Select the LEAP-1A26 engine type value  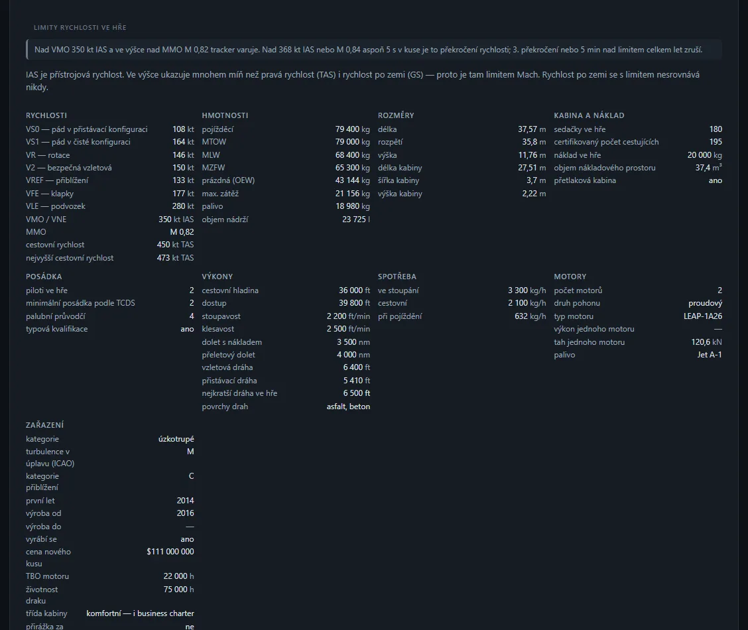click(x=703, y=316)
